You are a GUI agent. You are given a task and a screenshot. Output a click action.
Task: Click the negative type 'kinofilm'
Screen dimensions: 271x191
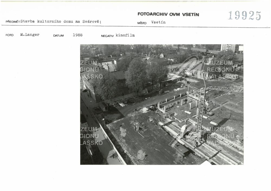coord(125,35)
